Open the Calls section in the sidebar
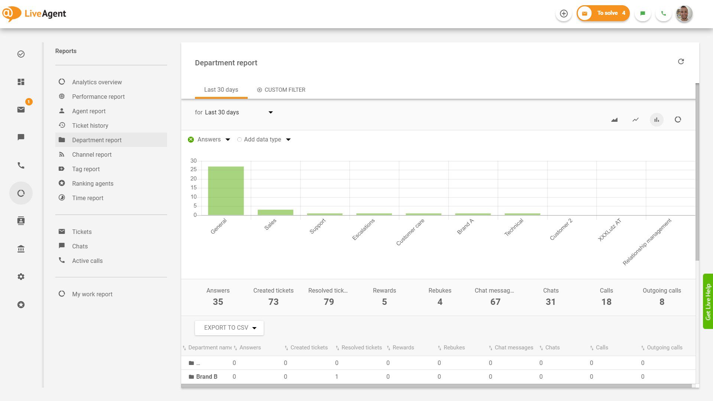The height and width of the screenshot is (401, 713). [x=21, y=165]
